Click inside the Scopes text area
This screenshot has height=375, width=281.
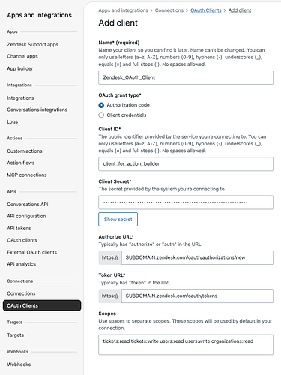[186, 344]
